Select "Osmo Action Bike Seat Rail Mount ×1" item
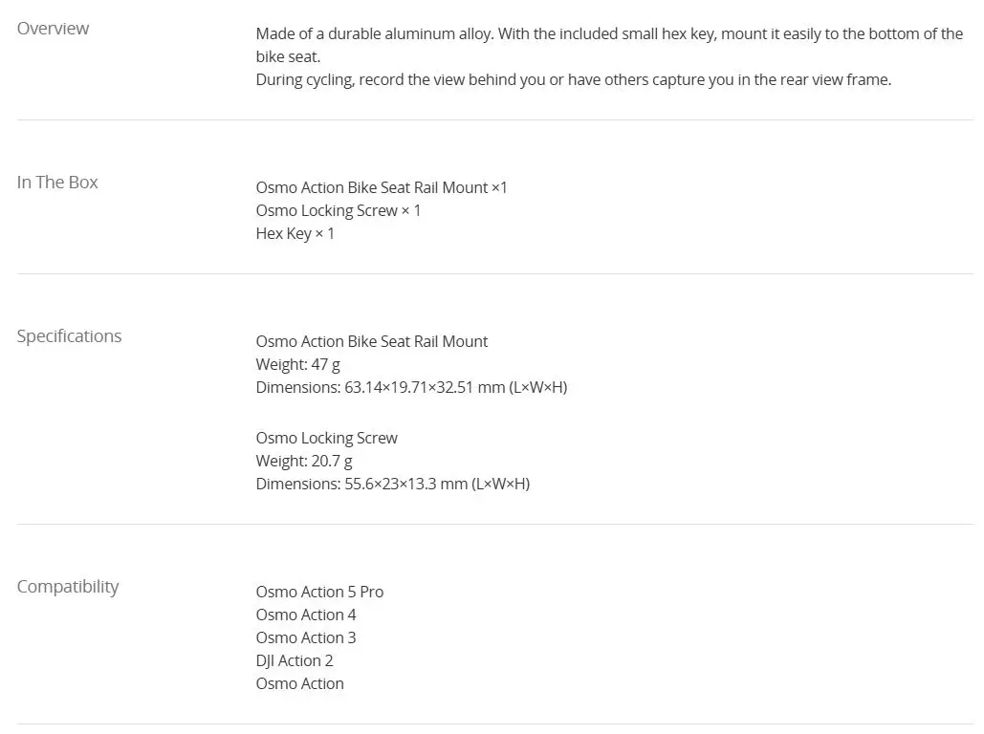The width and height of the screenshot is (984, 734). pyautogui.click(x=382, y=188)
